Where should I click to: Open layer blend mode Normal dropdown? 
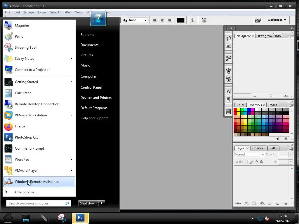click(x=249, y=155)
